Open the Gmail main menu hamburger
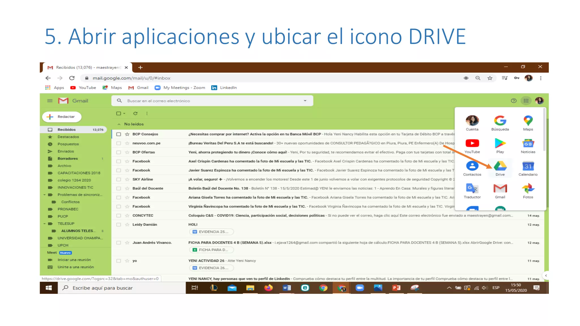The height and width of the screenshot is (326, 580). [x=50, y=101]
